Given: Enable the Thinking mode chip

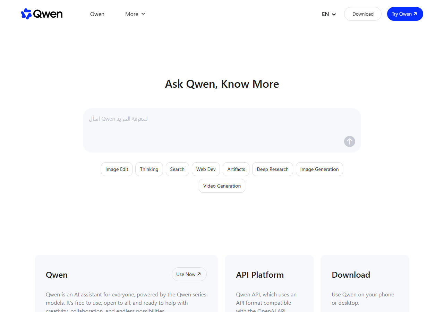Looking at the screenshot, I should 149,169.
